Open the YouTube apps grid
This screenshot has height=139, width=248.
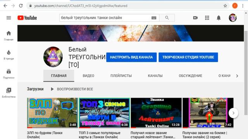pos(207,18)
